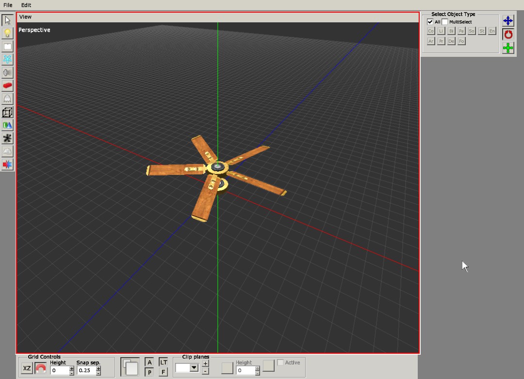Open the Edit menu
524x379 pixels.
(26, 5)
